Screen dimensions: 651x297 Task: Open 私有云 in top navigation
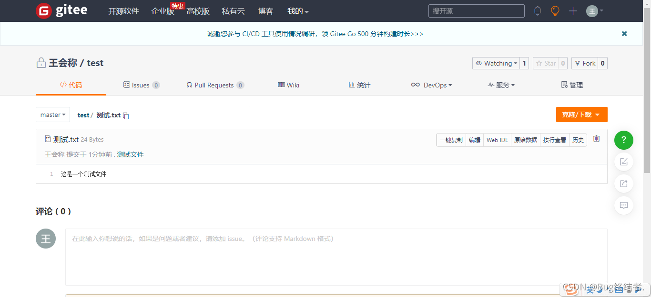[234, 11]
